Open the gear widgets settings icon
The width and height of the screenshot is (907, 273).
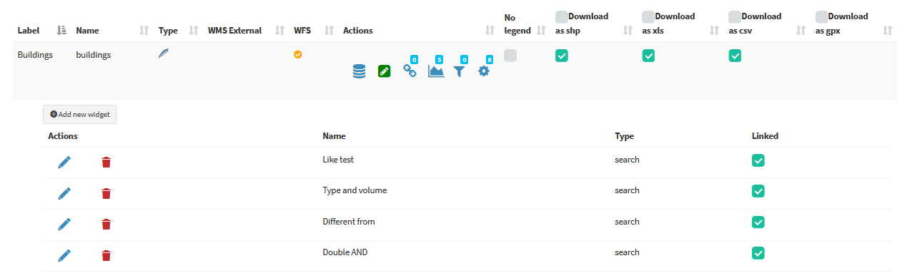484,71
